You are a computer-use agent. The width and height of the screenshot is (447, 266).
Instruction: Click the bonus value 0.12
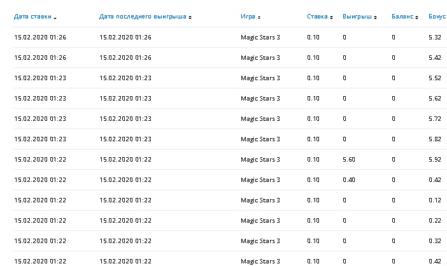click(435, 200)
